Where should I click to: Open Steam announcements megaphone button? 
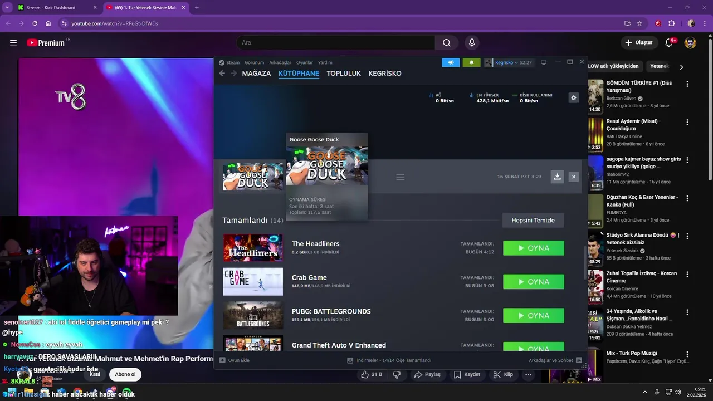click(451, 62)
